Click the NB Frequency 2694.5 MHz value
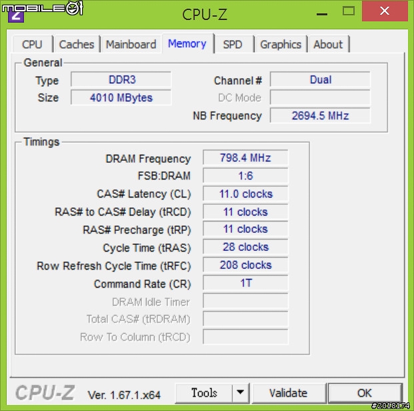Screen dimensions: 414x411 click(x=320, y=115)
